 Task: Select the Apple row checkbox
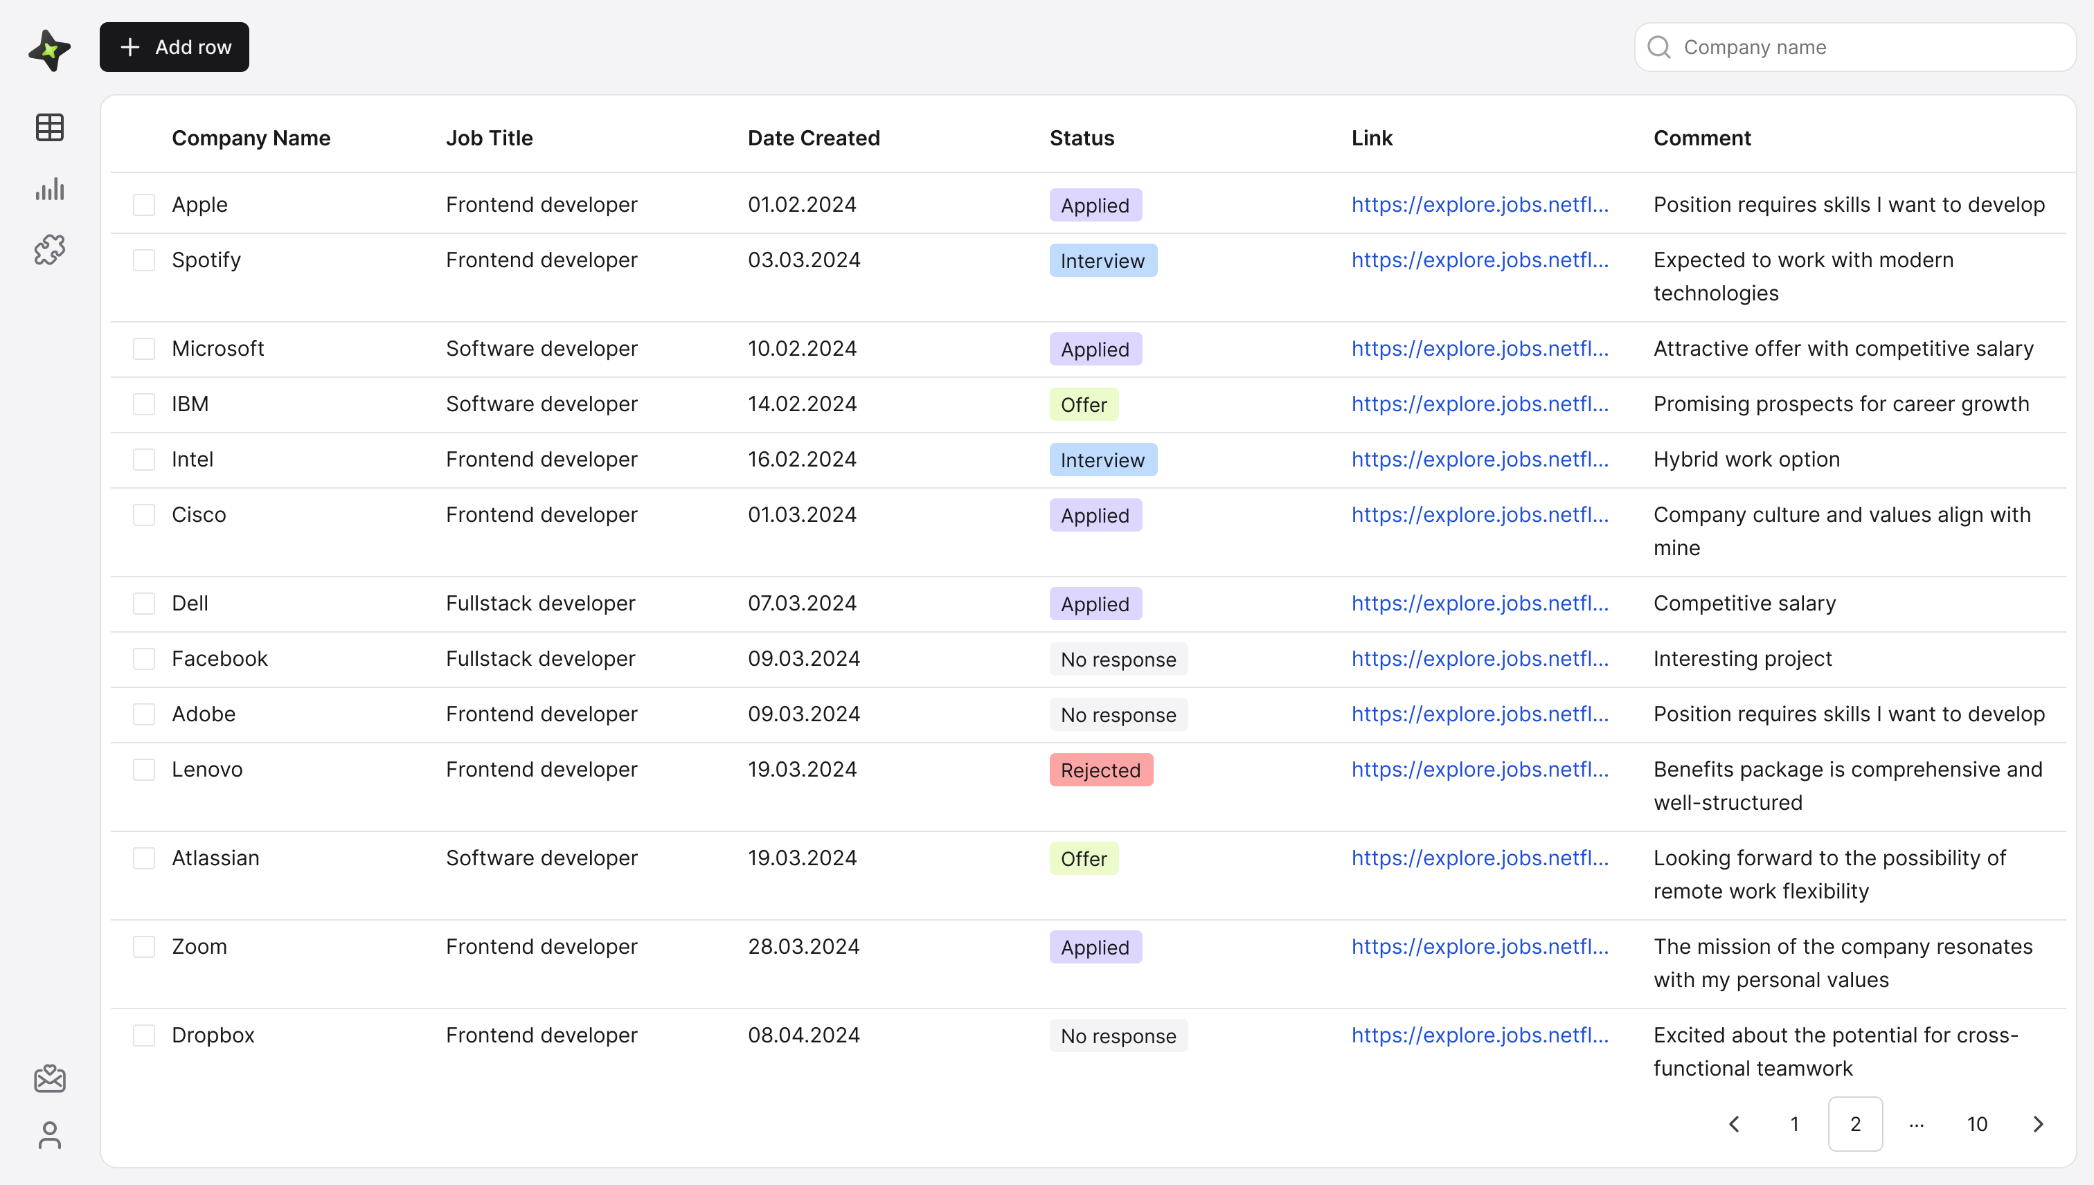(144, 205)
